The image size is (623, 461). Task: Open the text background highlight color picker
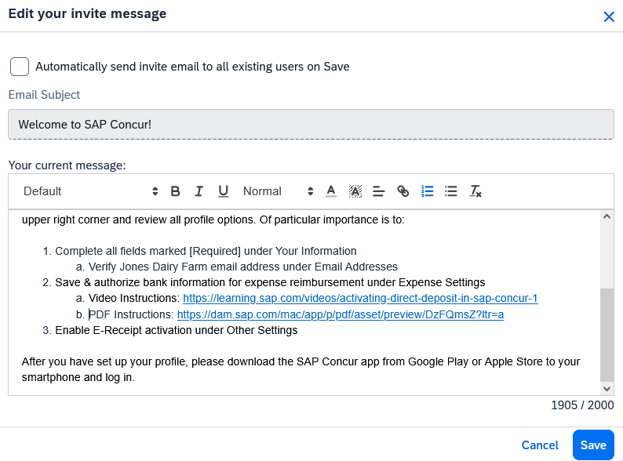tap(355, 191)
